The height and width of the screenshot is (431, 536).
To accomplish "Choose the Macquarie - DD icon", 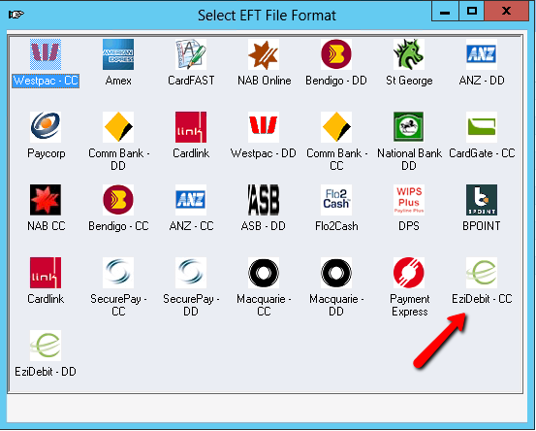I will (x=336, y=273).
